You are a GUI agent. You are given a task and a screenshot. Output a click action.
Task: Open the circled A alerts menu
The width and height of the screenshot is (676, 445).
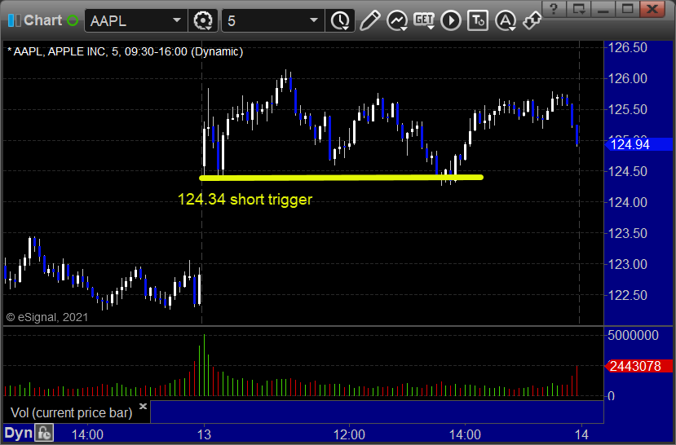(506, 20)
